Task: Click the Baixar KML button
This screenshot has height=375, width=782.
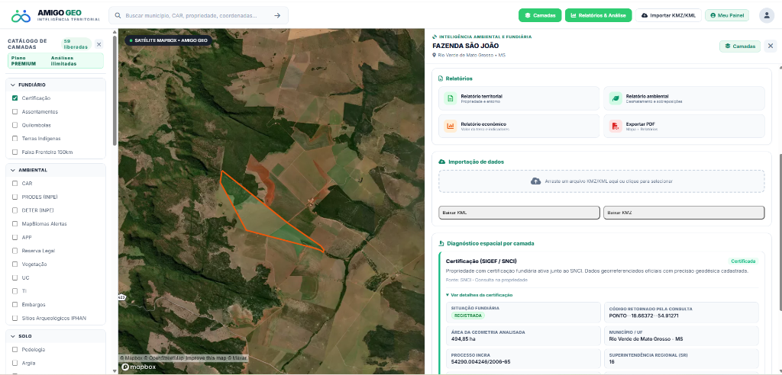Action: (x=519, y=213)
